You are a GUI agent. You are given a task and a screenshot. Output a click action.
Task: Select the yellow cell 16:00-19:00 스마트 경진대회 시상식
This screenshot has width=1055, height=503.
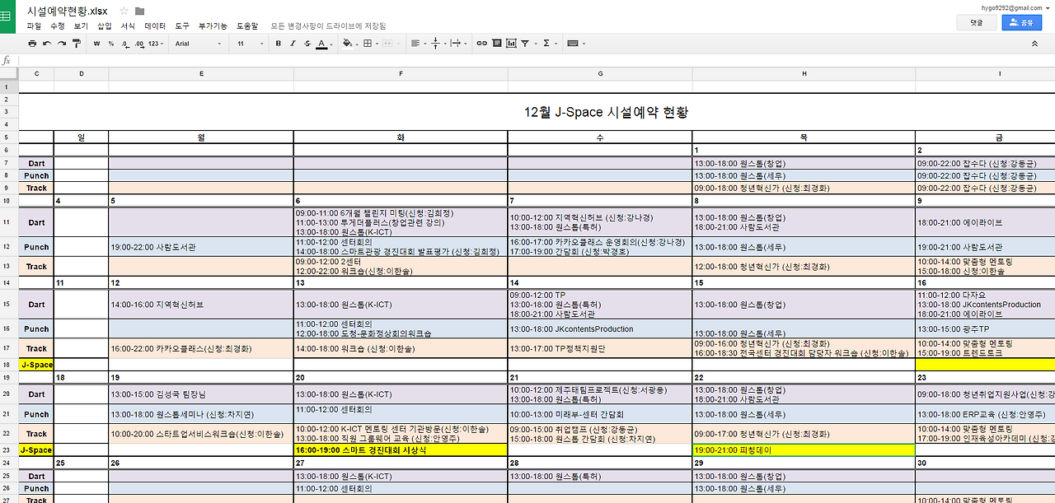401,450
